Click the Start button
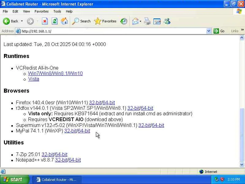The height and width of the screenshot is (184, 245). coord(14,179)
